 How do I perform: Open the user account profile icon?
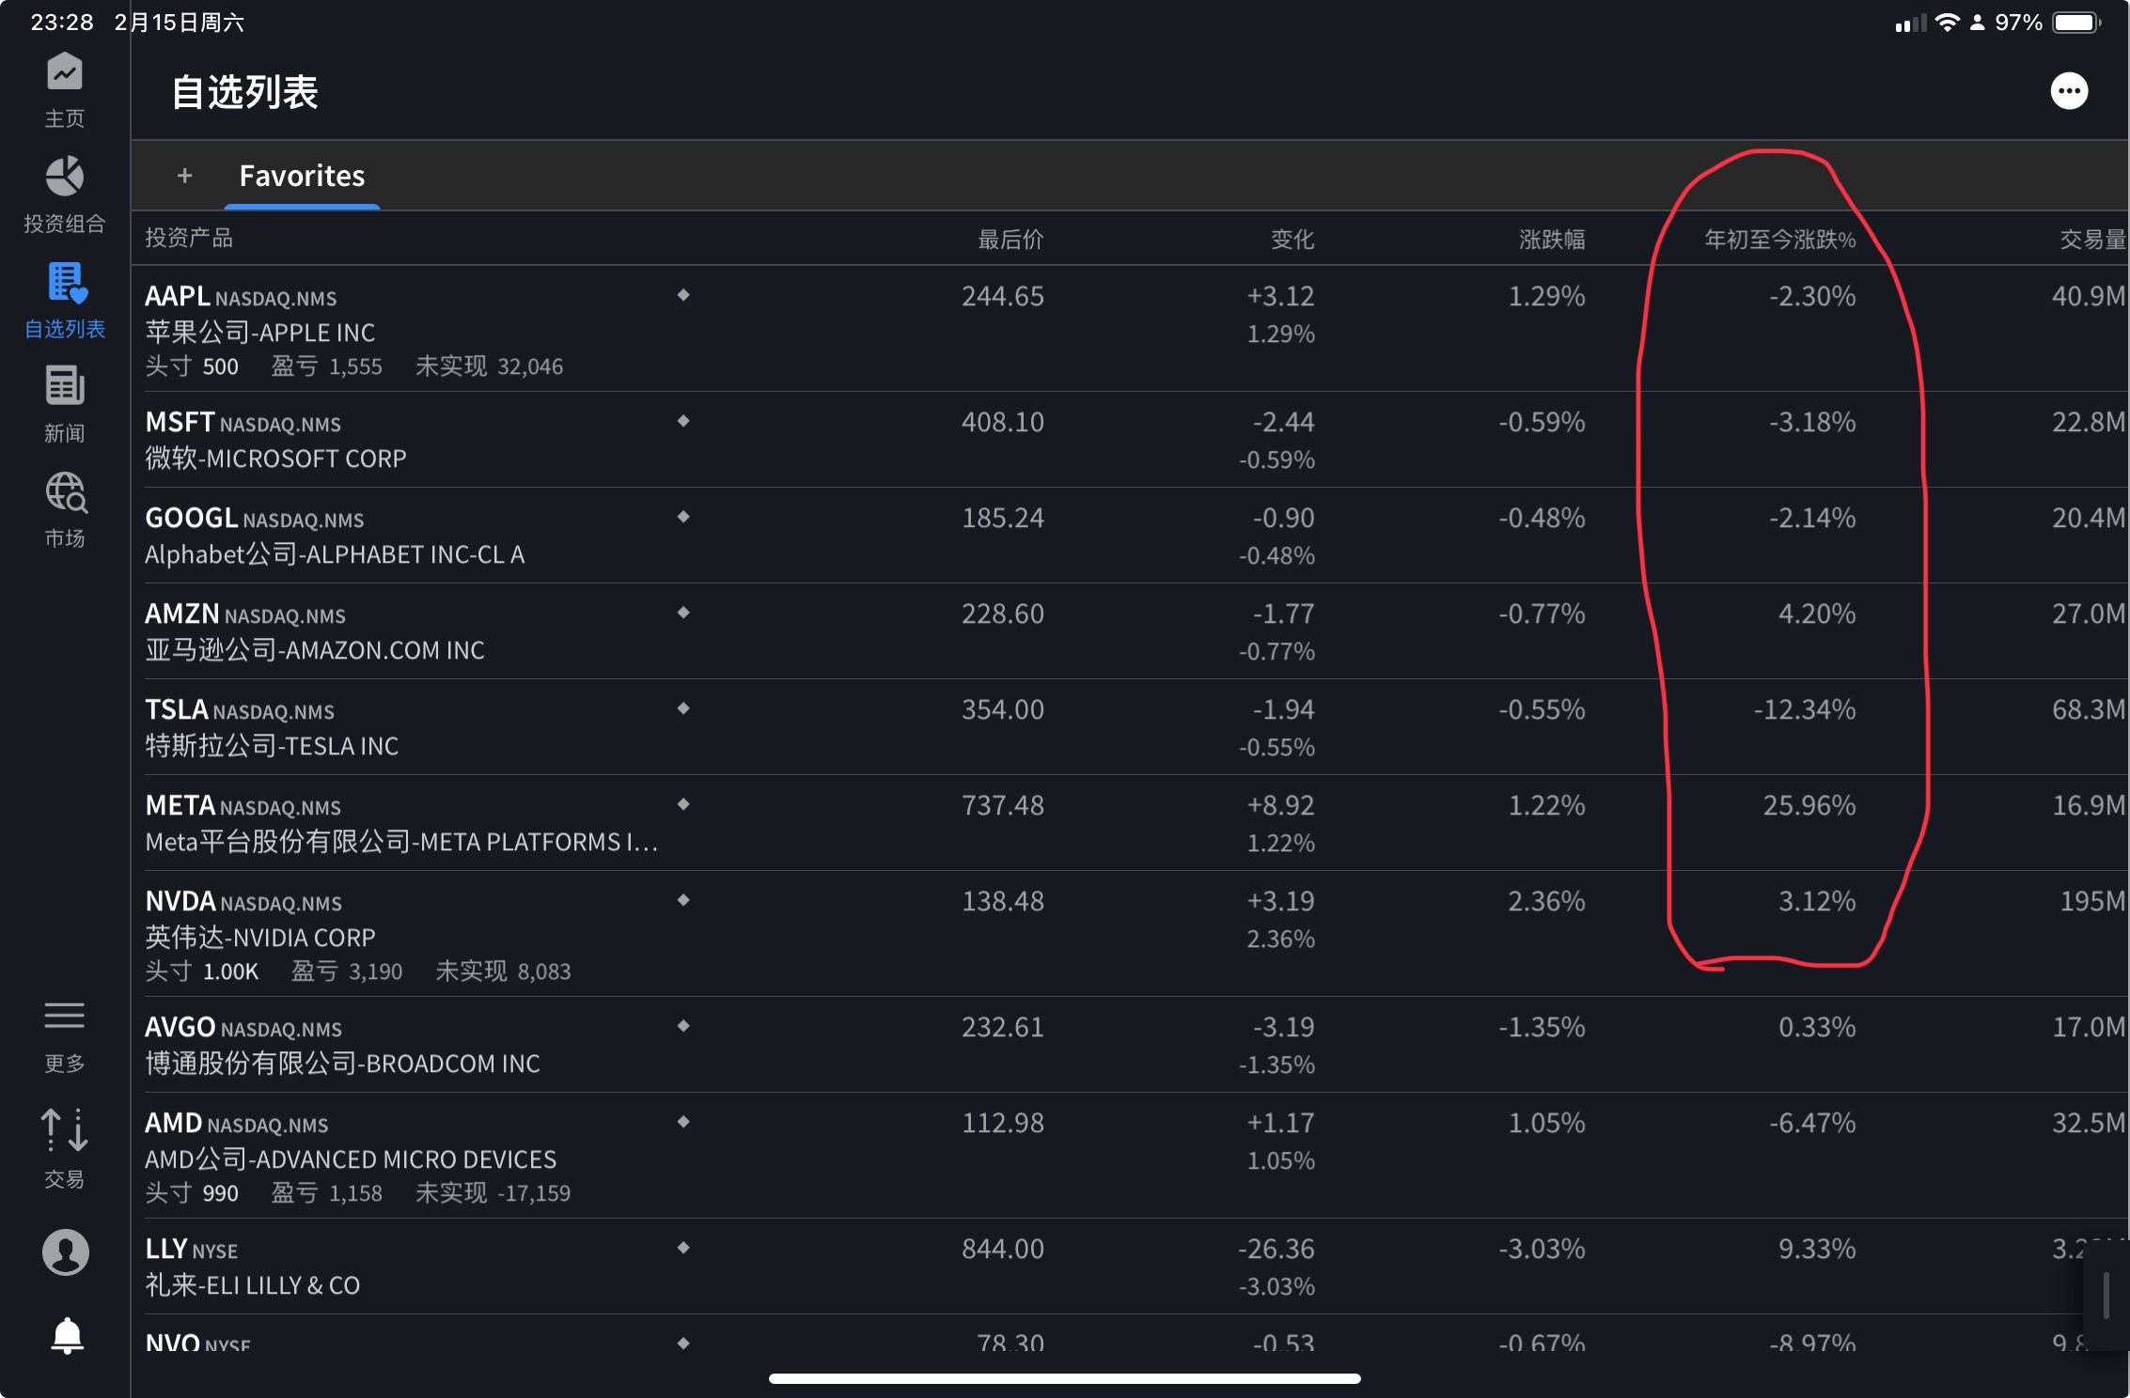[65, 1251]
